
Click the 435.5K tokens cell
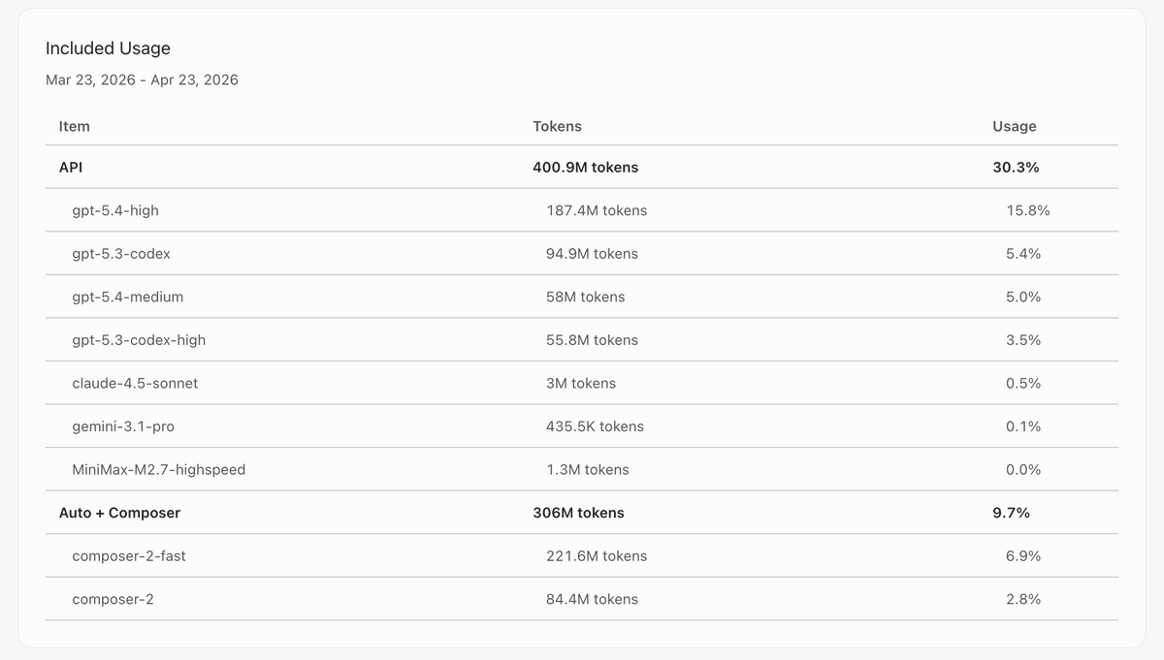[x=595, y=426]
